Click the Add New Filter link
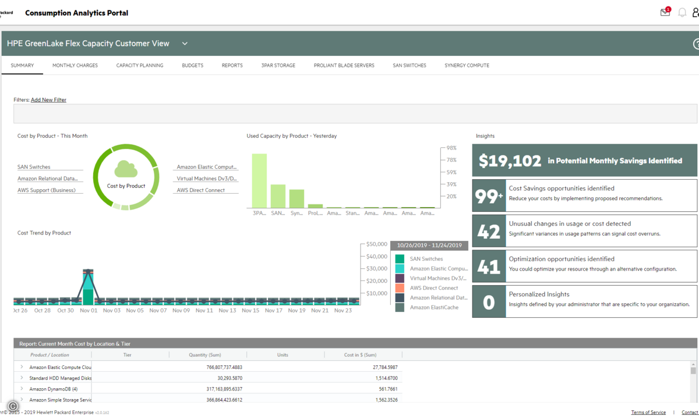Screen dimensions: 699x419 pos(48,100)
